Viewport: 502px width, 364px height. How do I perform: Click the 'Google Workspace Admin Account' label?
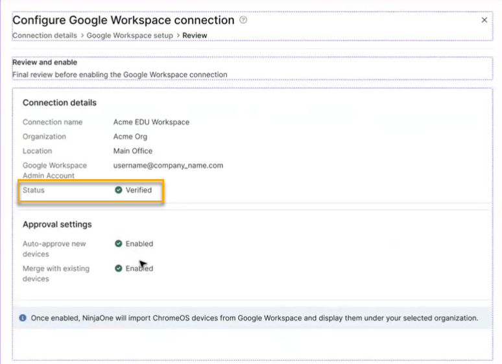[54, 171]
